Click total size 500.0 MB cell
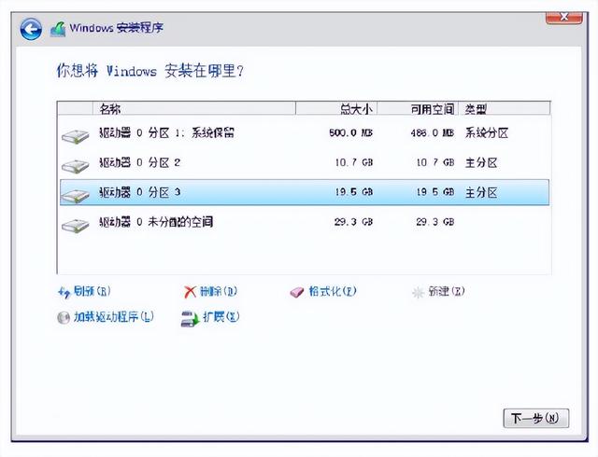Screen dimensions: 598x457 351,133
